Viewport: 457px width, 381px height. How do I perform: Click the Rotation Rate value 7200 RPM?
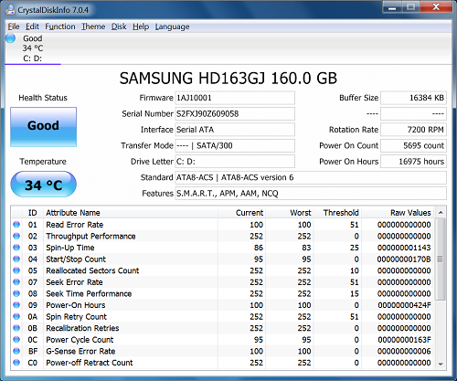tap(413, 130)
